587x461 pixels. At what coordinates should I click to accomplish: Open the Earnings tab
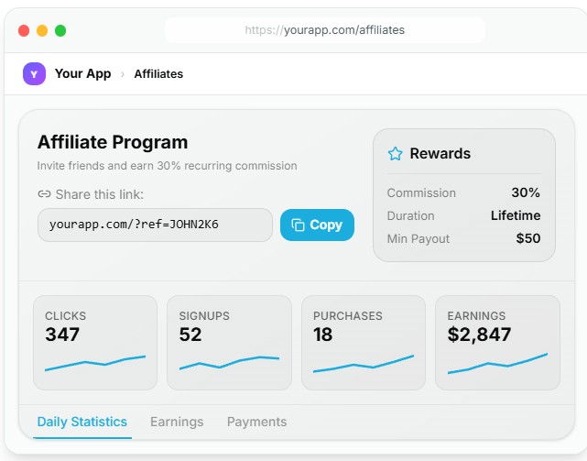click(177, 422)
